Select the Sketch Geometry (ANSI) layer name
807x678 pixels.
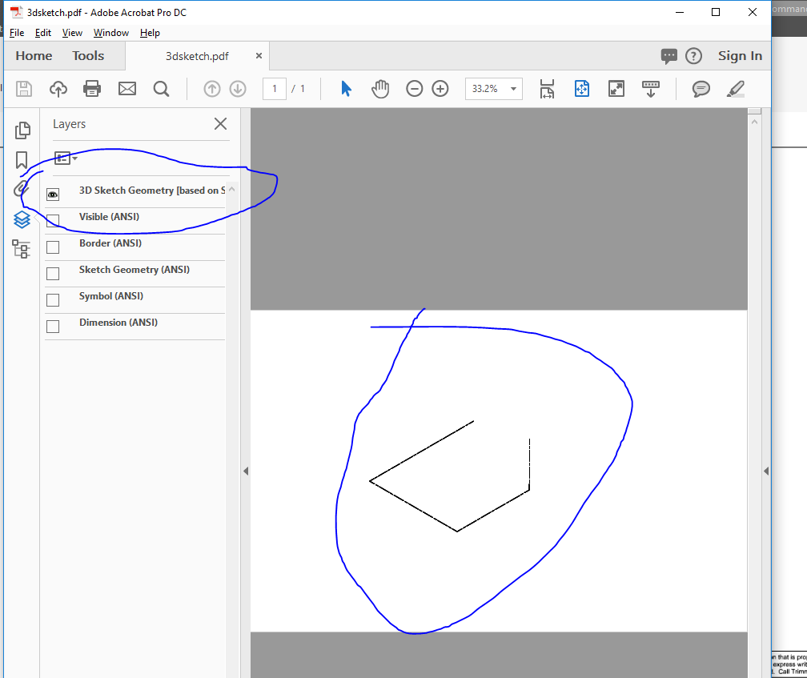[134, 270]
